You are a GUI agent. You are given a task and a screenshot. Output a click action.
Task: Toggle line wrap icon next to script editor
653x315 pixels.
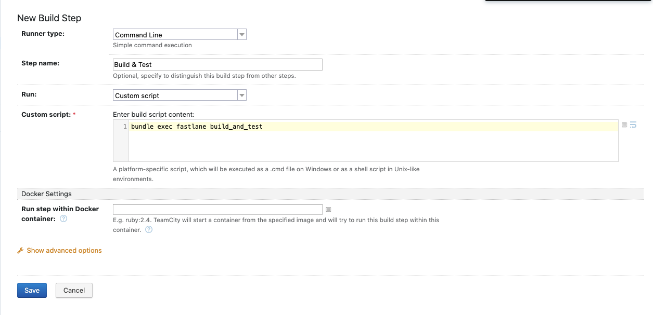click(x=633, y=125)
